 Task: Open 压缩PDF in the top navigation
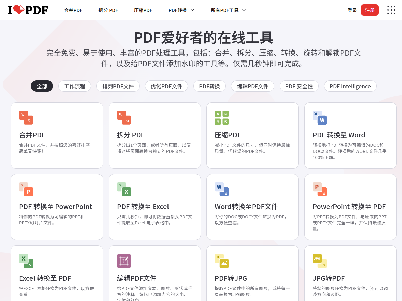(143, 10)
